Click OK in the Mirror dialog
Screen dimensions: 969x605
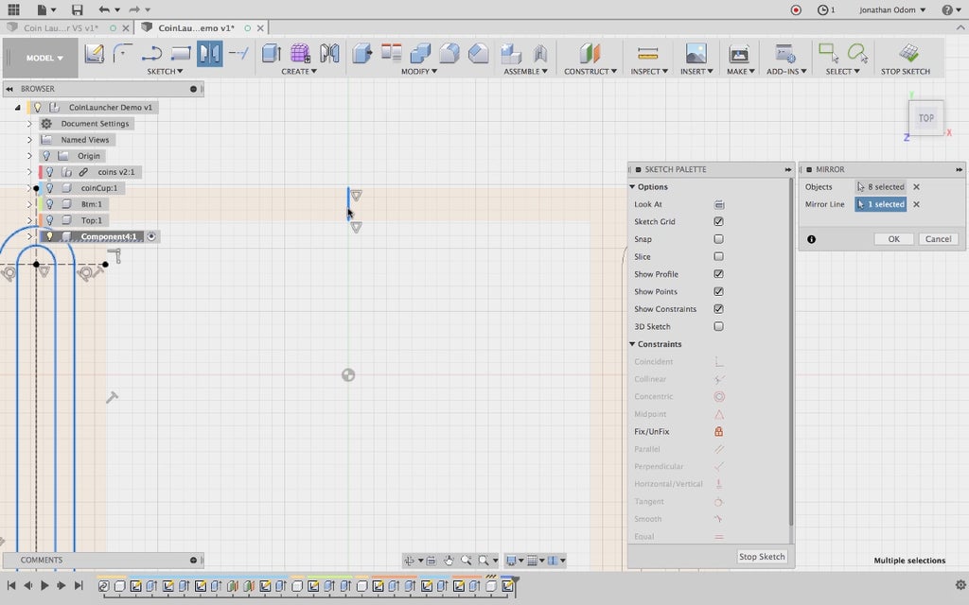(x=893, y=239)
